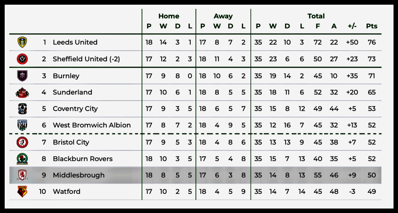Click the Sheffield United club crest
The height and width of the screenshot is (213, 398).
[x=22, y=59]
